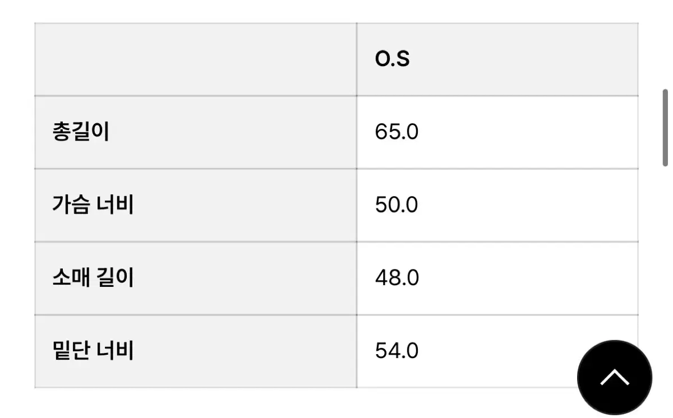Select the 가슴 너비 row label
Screen dimensions: 673x418
click(93, 205)
